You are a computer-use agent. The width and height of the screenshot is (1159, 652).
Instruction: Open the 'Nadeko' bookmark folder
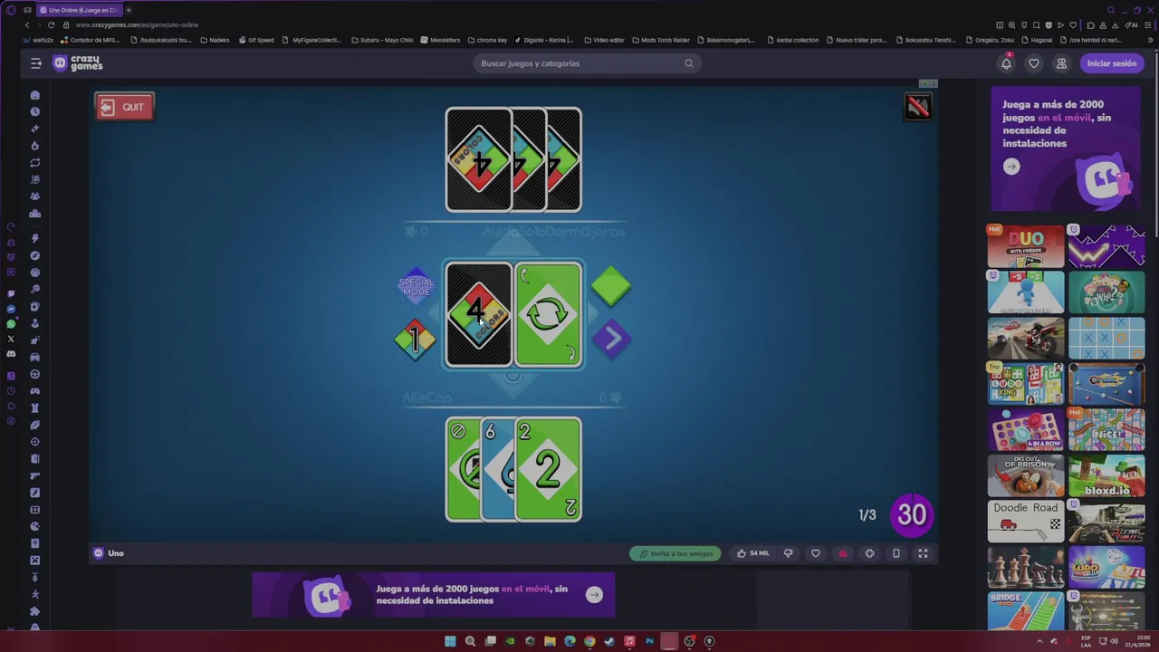(x=215, y=40)
